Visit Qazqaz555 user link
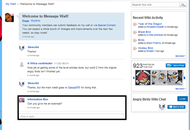Screen dimensions: 190x130 tap(74, 88)
